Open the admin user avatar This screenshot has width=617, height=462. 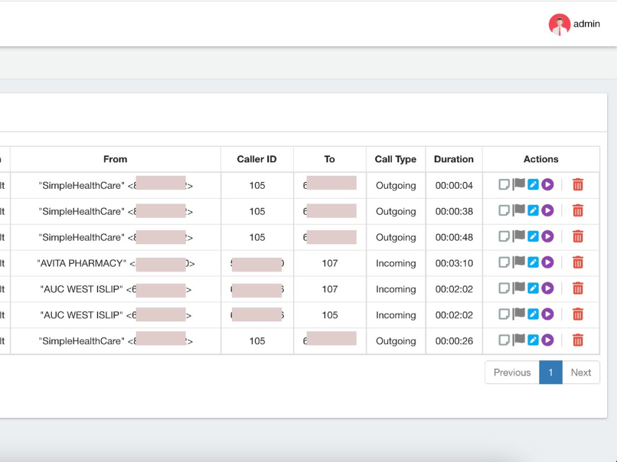point(559,25)
